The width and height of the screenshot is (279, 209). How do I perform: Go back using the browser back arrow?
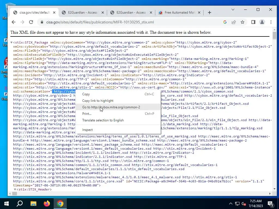(14, 22)
